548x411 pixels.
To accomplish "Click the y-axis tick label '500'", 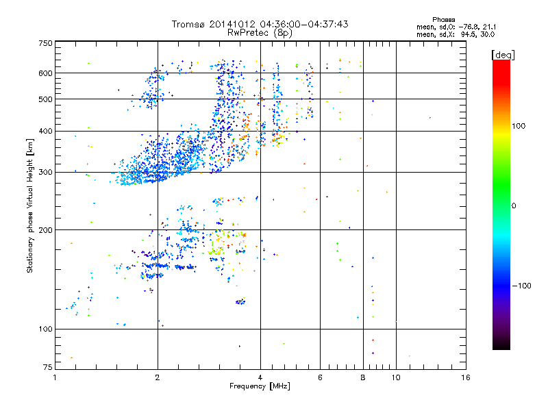I will click(x=46, y=99).
